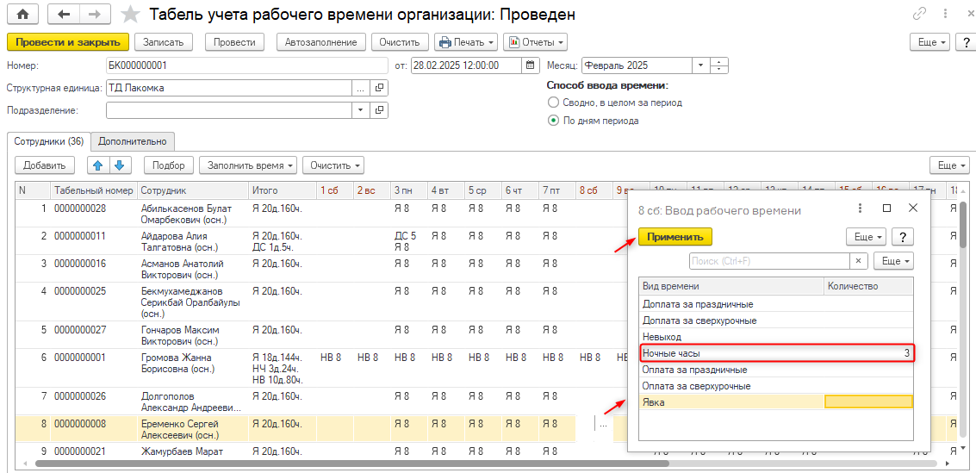Open the Структурная единица record with open icon
The height and width of the screenshot is (473, 976).
tap(379, 87)
